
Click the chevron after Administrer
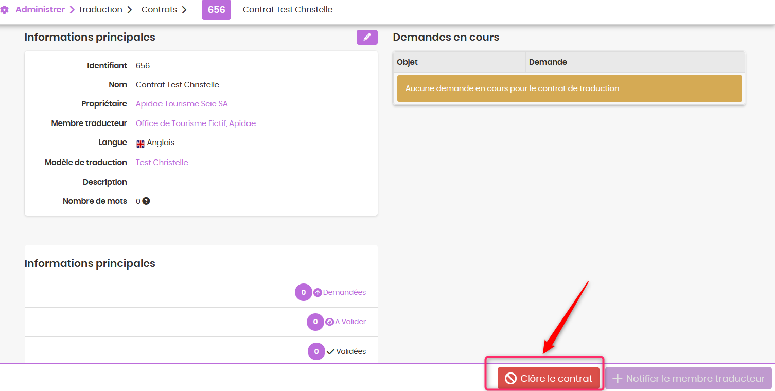coord(72,10)
